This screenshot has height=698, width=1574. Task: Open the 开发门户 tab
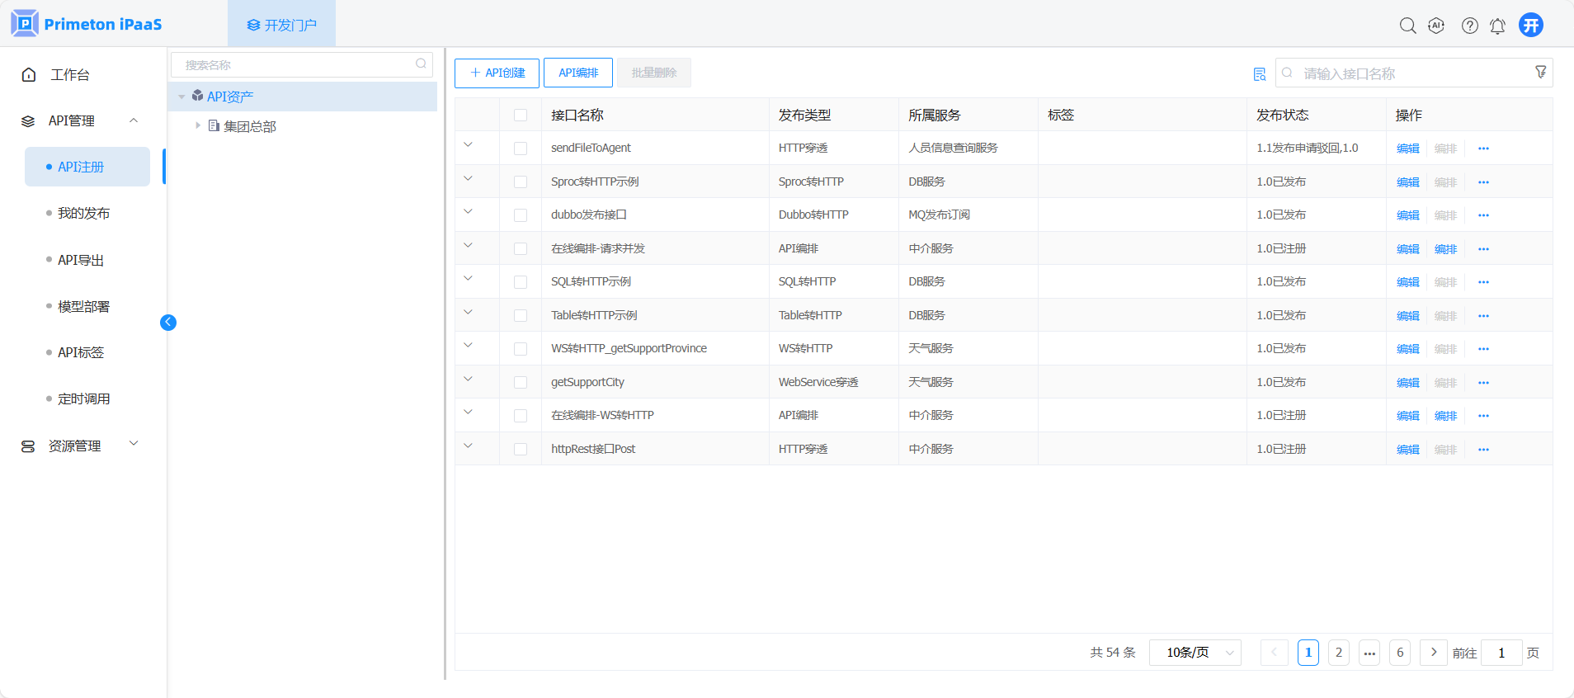[x=281, y=25]
